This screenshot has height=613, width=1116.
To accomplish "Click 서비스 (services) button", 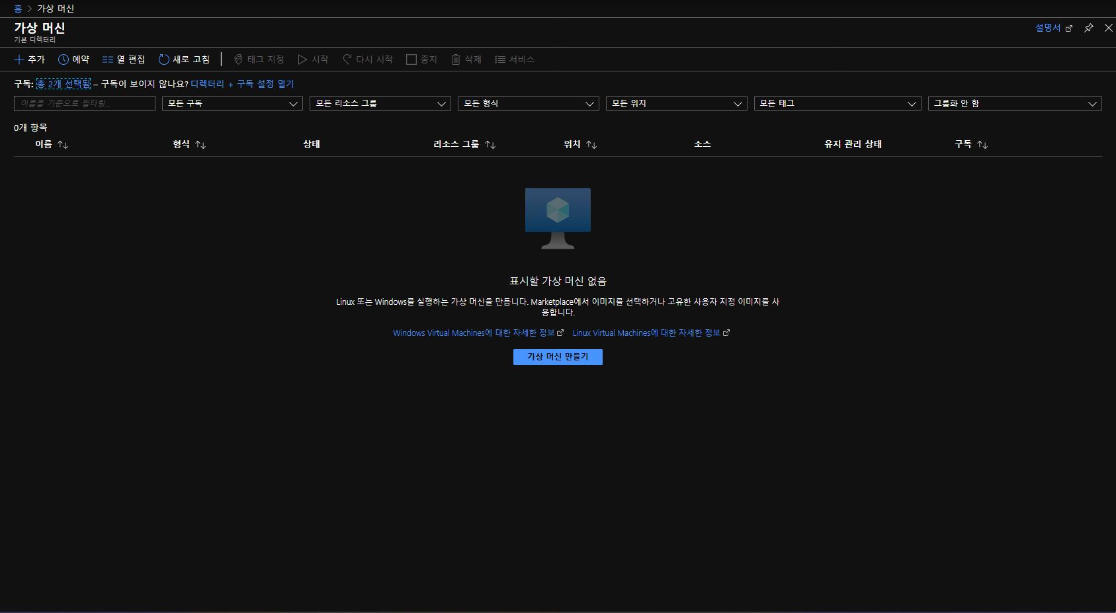I will (515, 60).
